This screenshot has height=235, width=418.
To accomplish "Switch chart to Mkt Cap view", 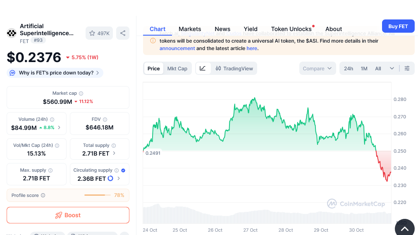I will click(177, 68).
